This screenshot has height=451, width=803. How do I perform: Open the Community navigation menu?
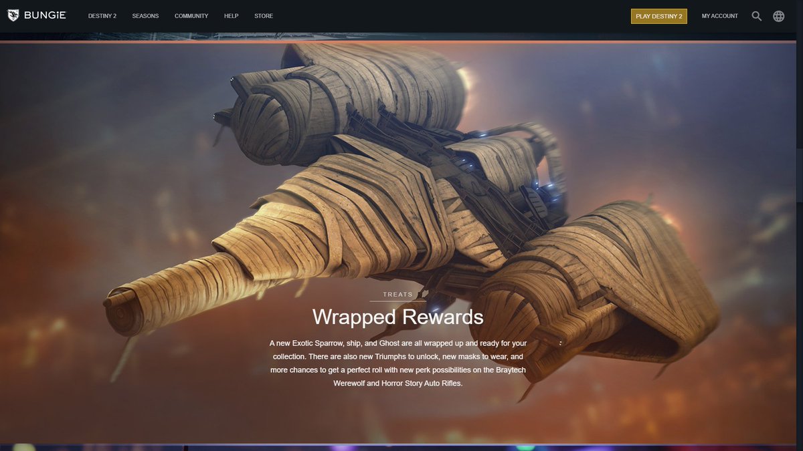pyautogui.click(x=191, y=16)
